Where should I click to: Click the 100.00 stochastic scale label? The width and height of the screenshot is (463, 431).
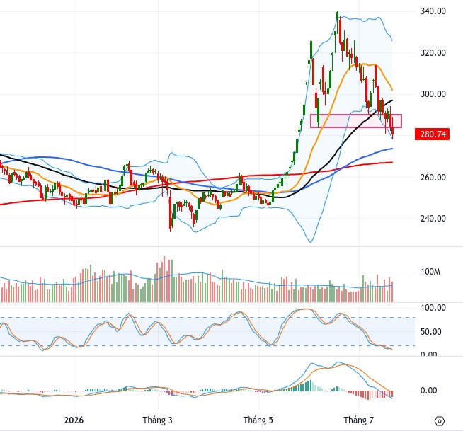tap(433, 308)
